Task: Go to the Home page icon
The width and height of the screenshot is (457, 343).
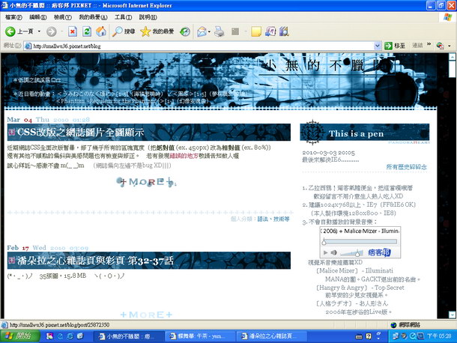Action: point(101,31)
